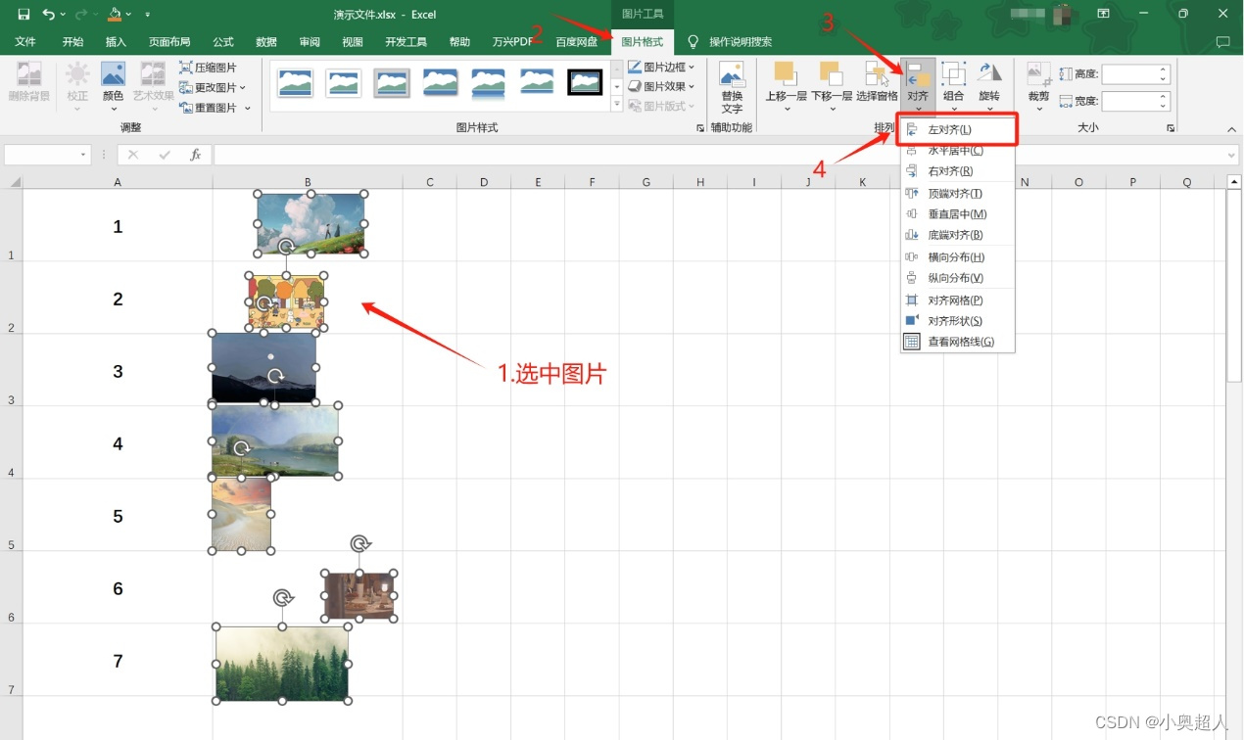Choose Distribute Vertically (纵向分布) from the menu

(x=957, y=278)
